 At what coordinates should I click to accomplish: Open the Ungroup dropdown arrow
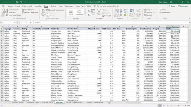coord(153,12)
